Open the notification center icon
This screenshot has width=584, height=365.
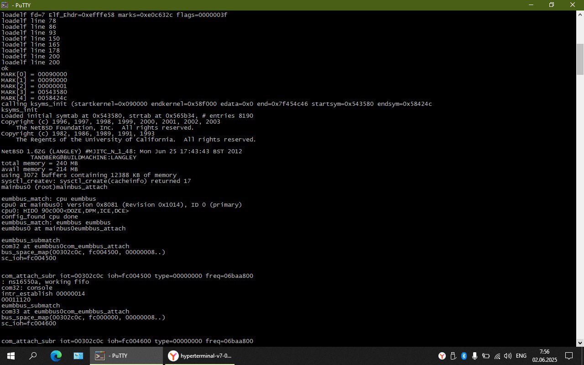pos(569,356)
